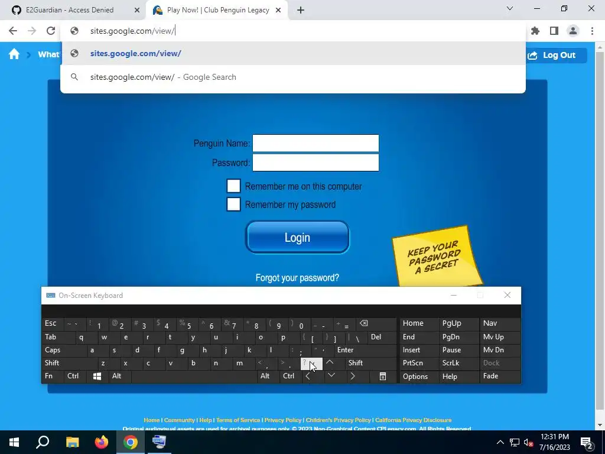Toggle Fn key on On-Screen Keyboard

[x=53, y=376]
